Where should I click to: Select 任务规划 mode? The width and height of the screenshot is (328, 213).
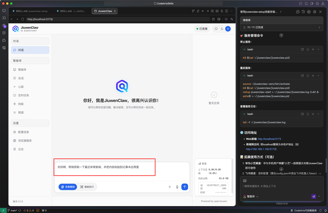coord(68,187)
